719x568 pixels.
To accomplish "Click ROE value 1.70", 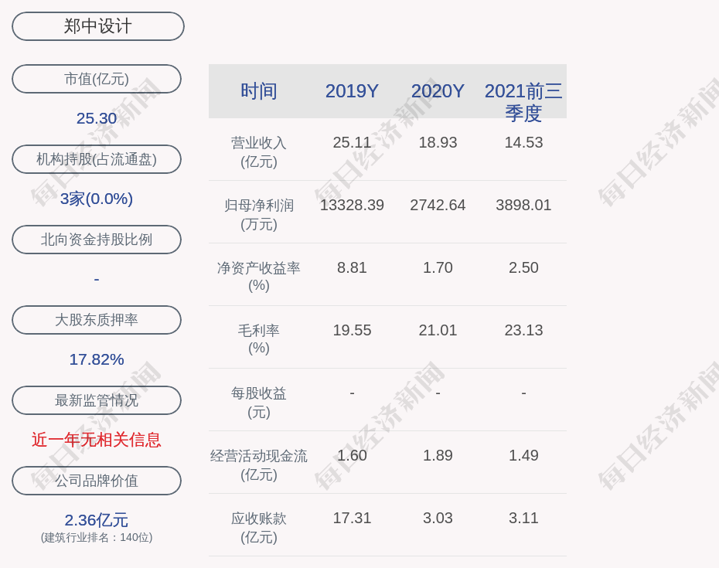I will (438, 267).
